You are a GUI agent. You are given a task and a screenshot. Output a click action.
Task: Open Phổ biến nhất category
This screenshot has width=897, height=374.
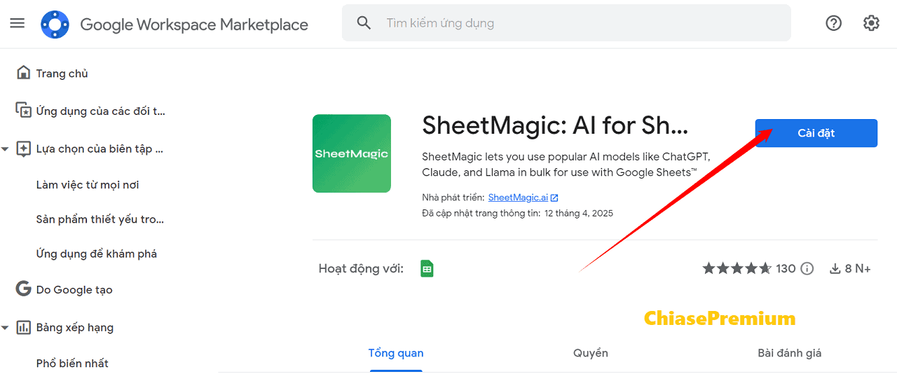point(72,363)
